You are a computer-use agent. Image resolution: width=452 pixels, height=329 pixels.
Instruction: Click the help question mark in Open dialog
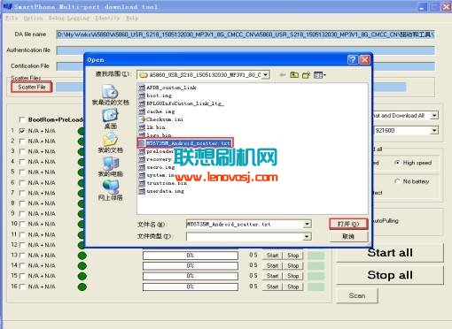click(353, 60)
